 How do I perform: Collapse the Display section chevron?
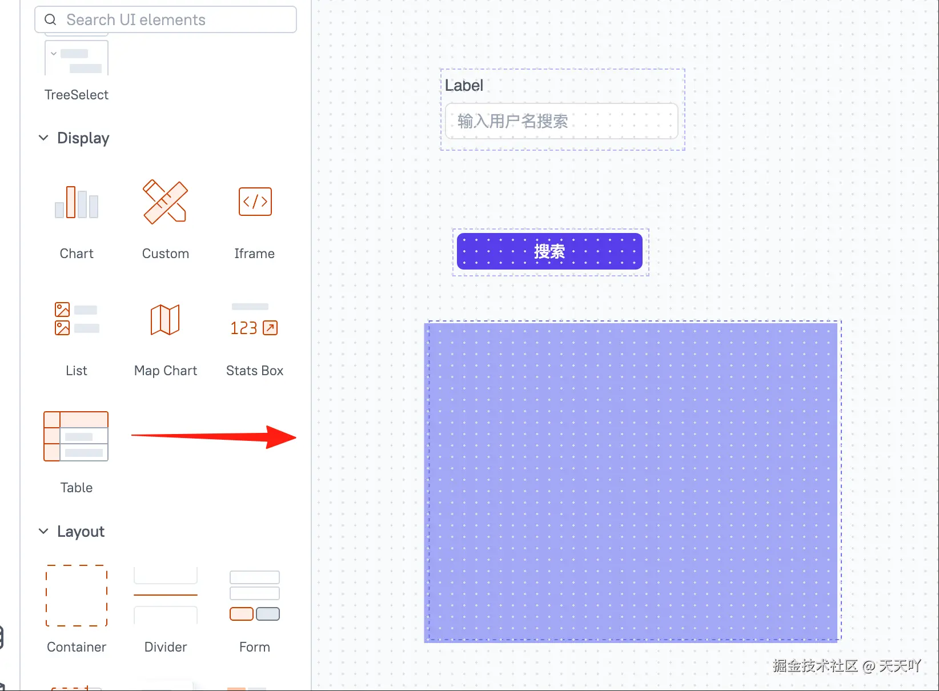(x=43, y=138)
